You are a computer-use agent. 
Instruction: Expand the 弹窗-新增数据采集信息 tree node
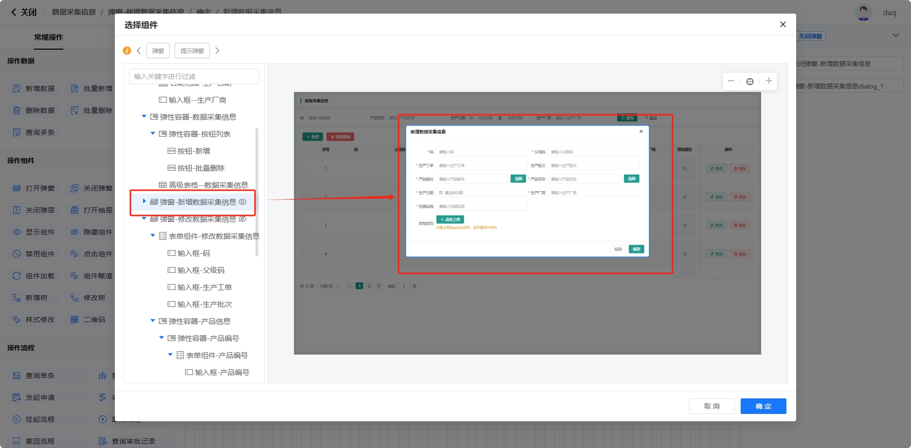[x=144, y=201]
